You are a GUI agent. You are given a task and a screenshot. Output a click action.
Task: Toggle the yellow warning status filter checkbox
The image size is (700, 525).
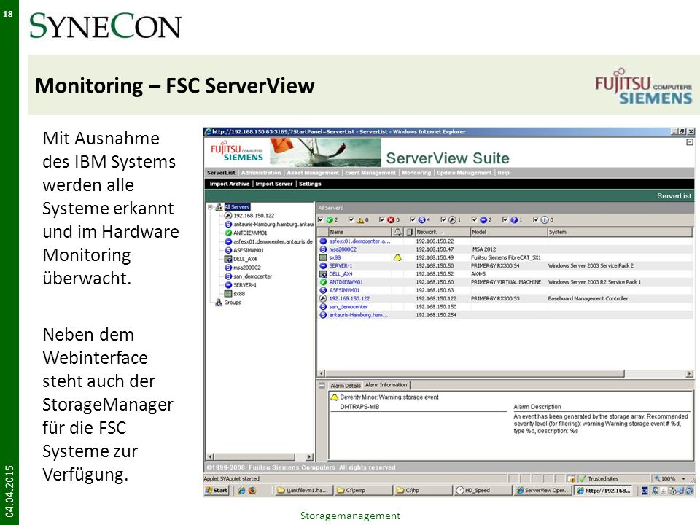351,219
